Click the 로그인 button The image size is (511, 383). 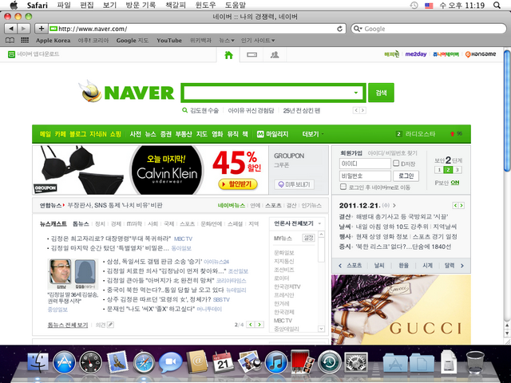click(x=406, y=176)
